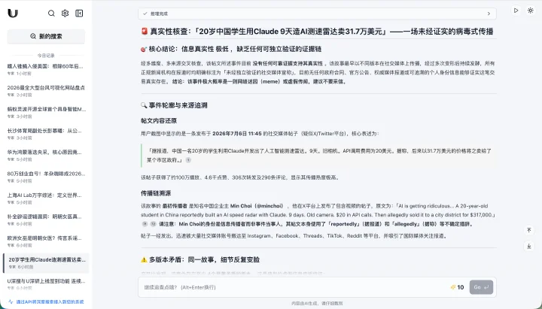Open history item 补全辟谣逻辑漏洞
This screenshot has width=542, height=309.
pos(46,220)
